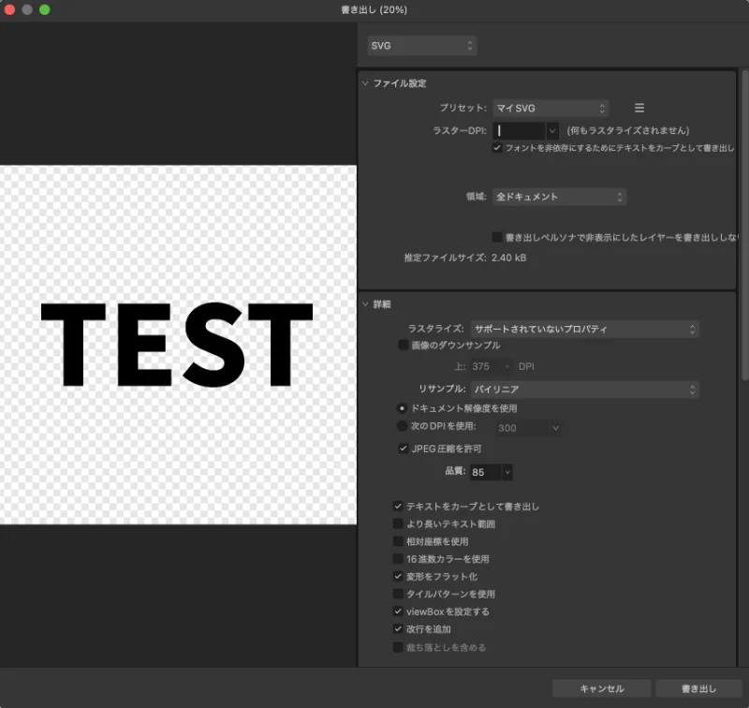The height and width of the screenshot is (708, 749).
Task: Select ドキュメント解像度を使用 radio button
Action: click(x=402, y=408)
